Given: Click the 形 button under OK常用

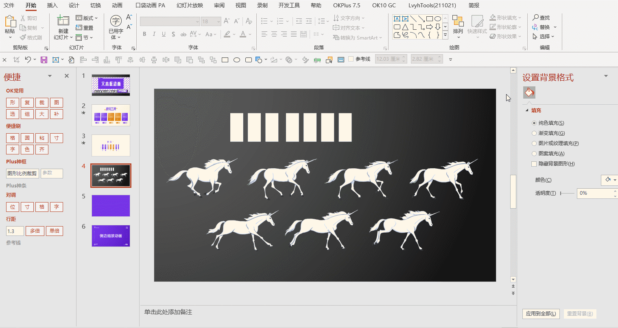Looking at the screenshot, I should (x=13, y=103).
